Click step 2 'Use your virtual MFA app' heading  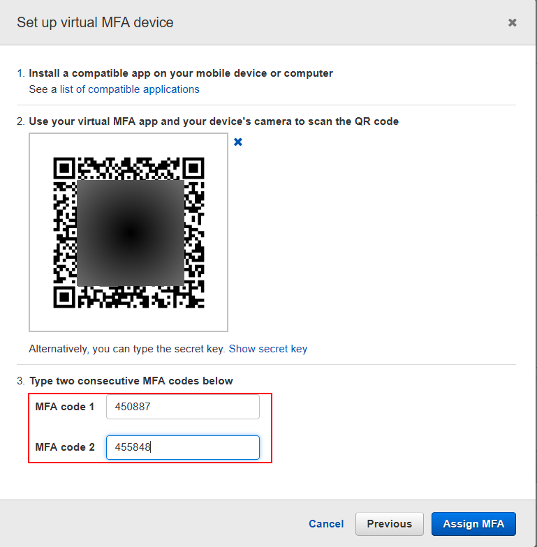(214, 121)
